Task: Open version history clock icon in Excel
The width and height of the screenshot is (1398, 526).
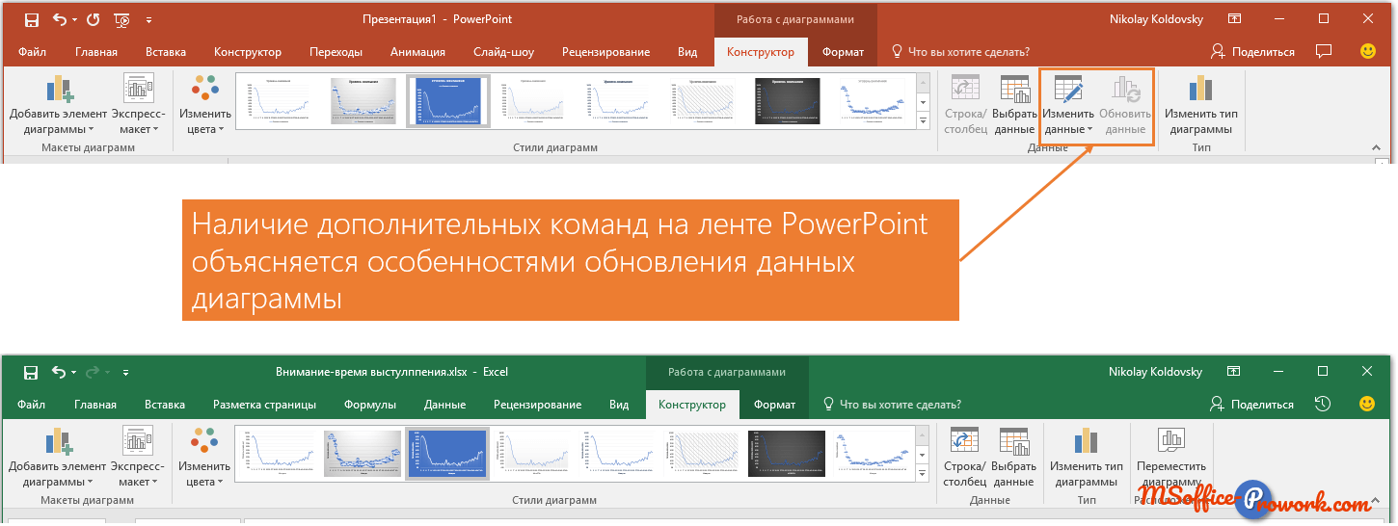Action: coord(1324,404)
